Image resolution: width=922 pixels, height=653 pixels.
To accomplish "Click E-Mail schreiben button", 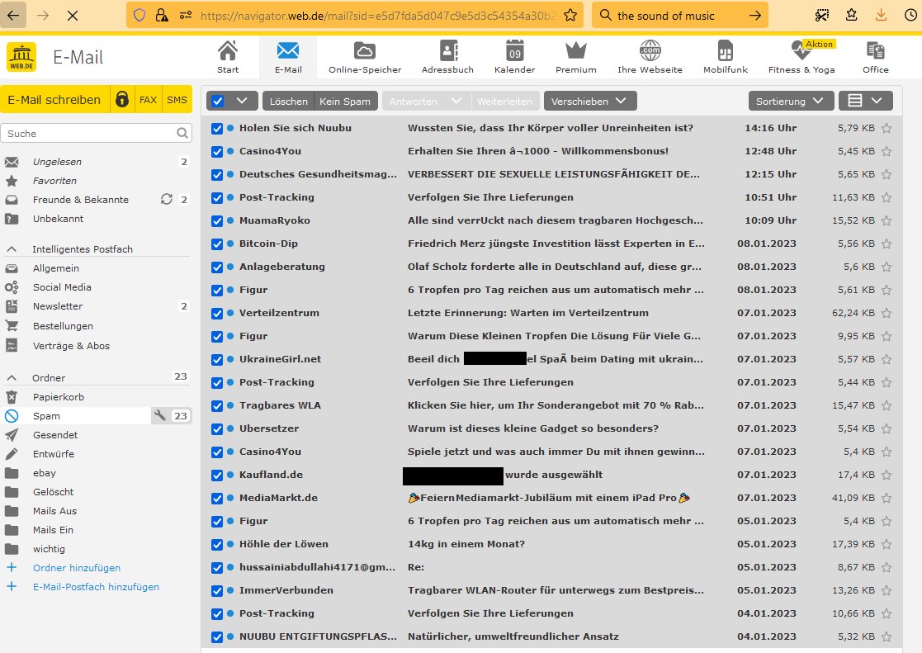I will coord(54,99).
